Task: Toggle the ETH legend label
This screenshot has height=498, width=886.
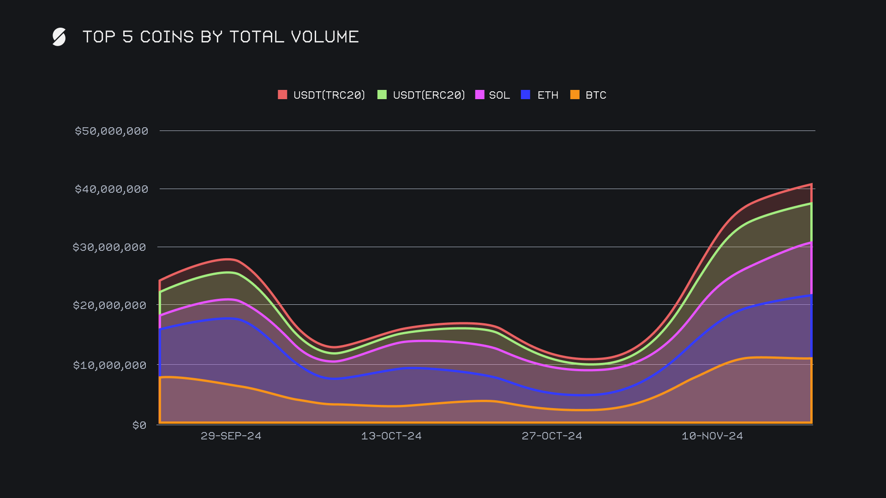Action: 548,95
